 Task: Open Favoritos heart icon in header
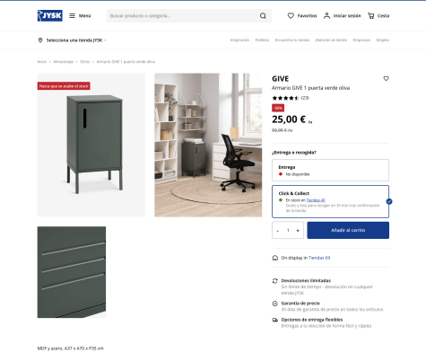tap(291, 15)
